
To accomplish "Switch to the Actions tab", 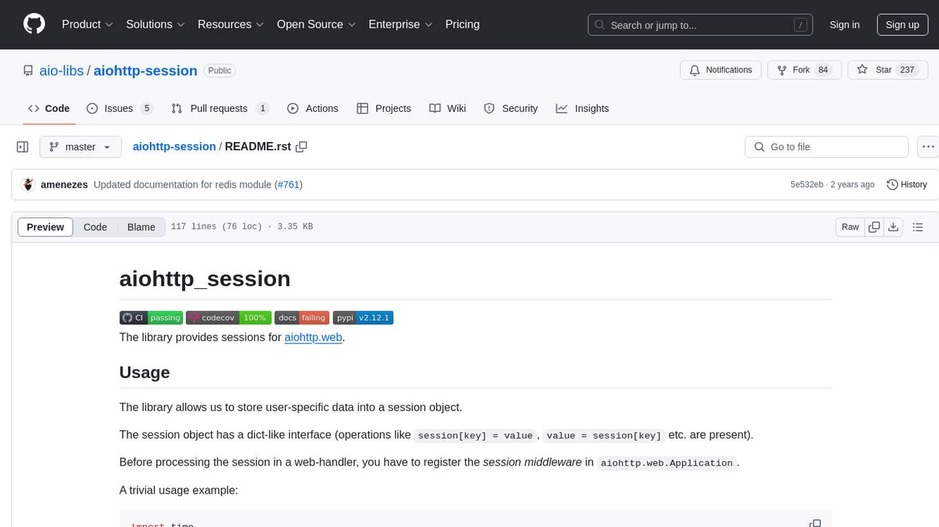I will point(313,108).
